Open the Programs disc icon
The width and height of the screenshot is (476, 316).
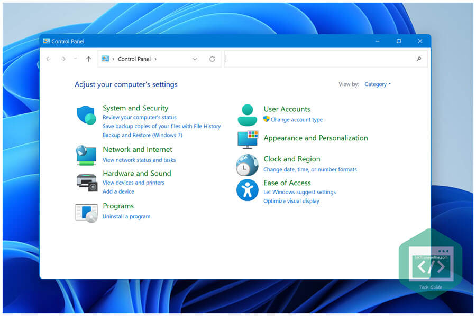click(x=87, y=213)
